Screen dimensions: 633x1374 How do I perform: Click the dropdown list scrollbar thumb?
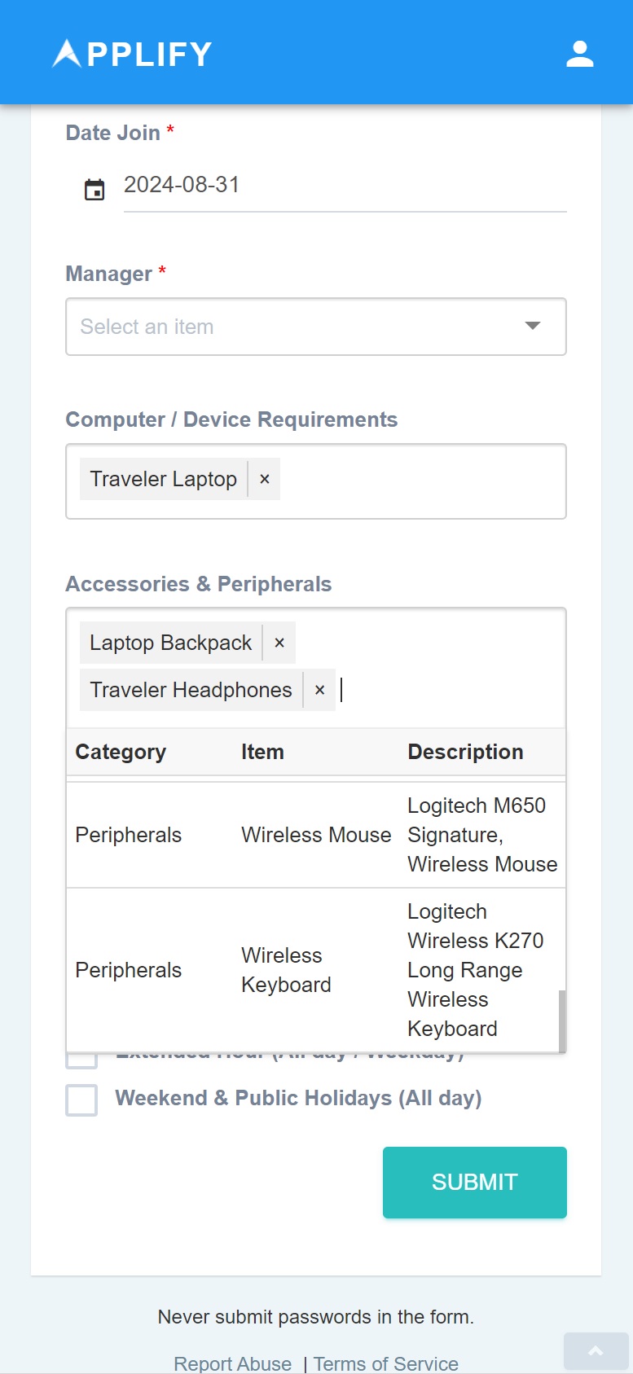click(x=562, y=1020)
